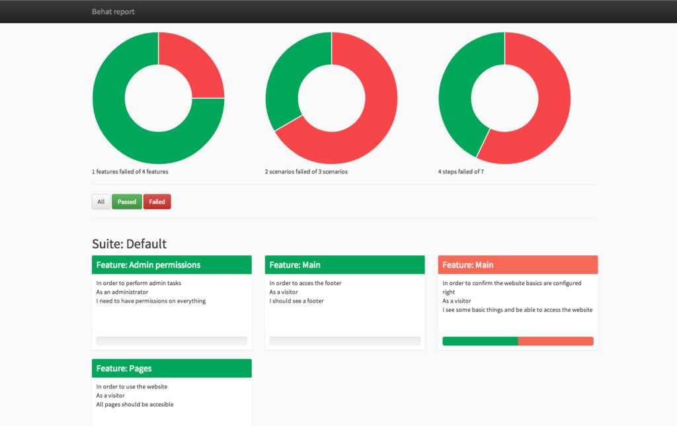Select the Suite: Default section heading
The width and height of the screenshot is (677, 426).
[129, 244]
